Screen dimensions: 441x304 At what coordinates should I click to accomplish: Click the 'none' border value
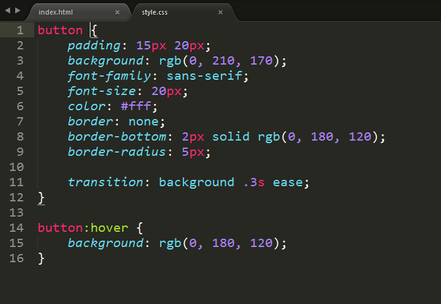pyautogui.click(x=144, y=122)
